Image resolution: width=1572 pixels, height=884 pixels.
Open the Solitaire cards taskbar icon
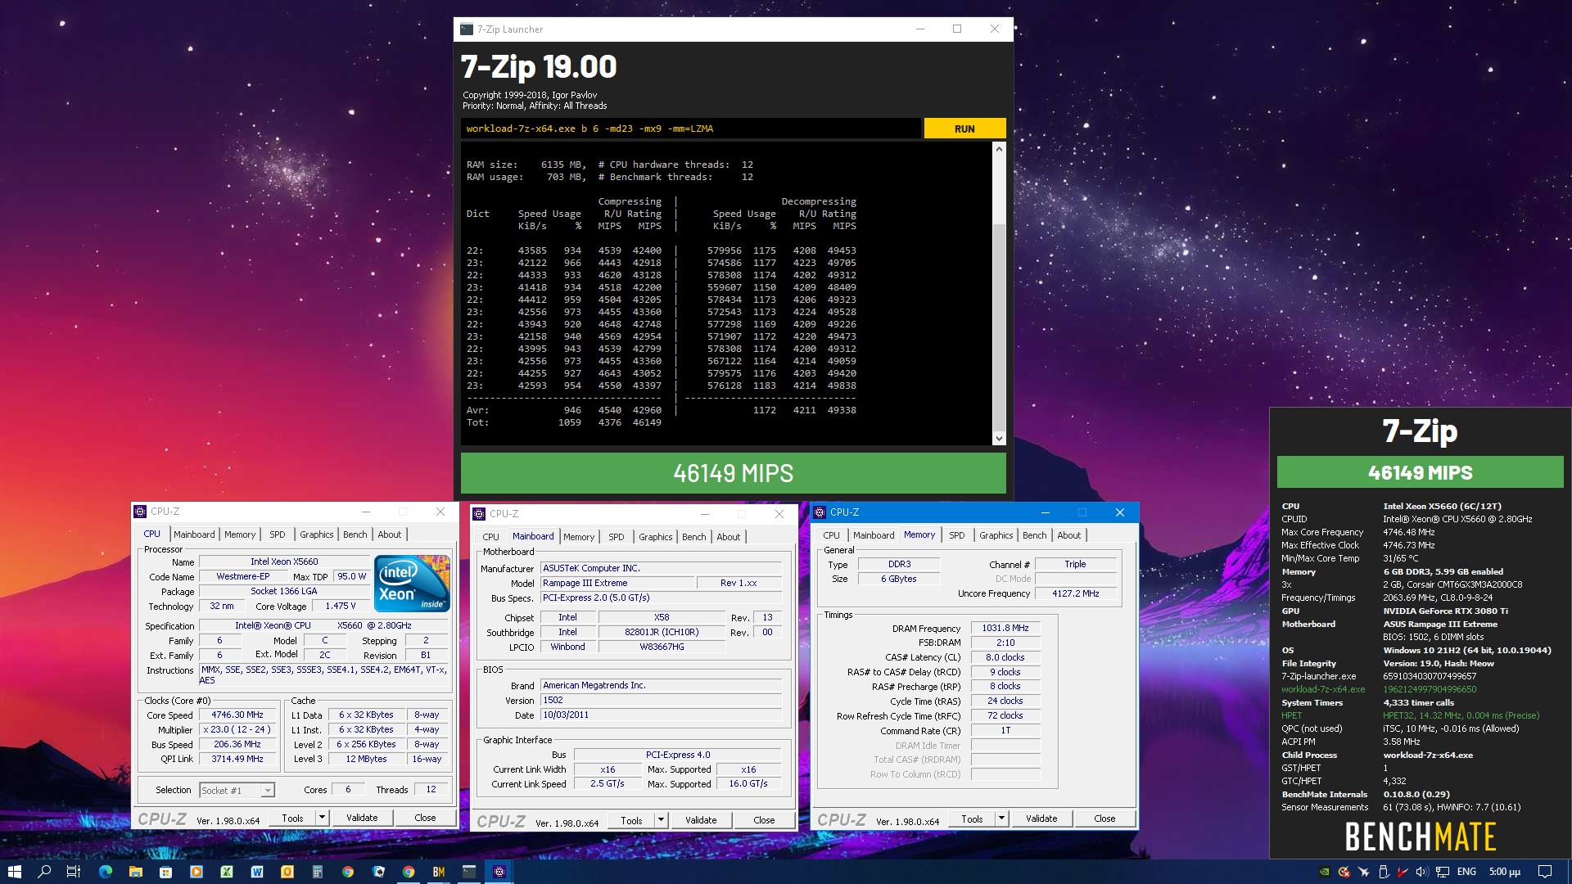(378, 872)
